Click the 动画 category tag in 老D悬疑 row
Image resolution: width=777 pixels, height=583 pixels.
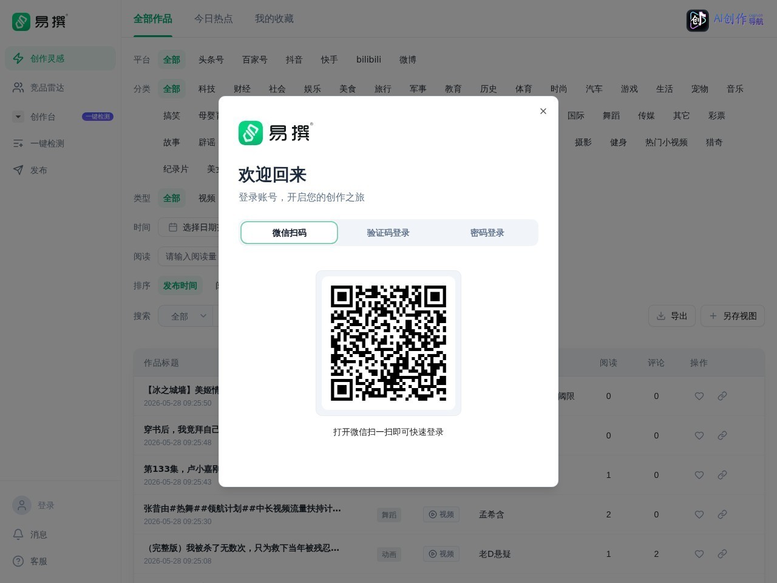tap(389, 554)
